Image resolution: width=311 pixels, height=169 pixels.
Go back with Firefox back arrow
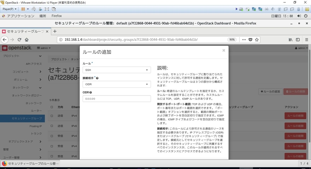click(5, 40)
